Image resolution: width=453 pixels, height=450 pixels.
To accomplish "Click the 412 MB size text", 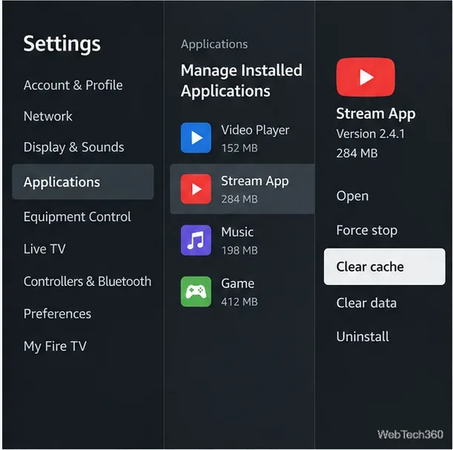I will tap(239, 302).
